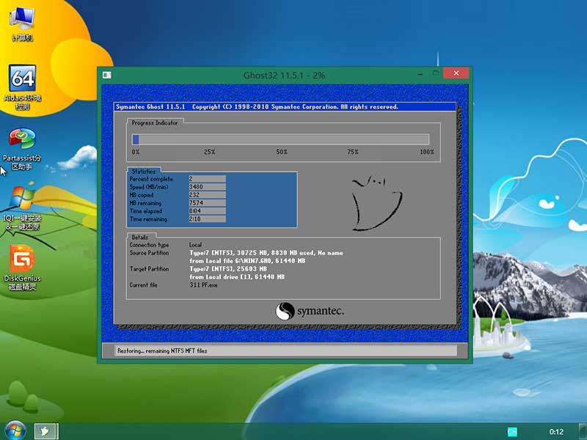Screen dimensions: 587x440
Task: Click the Connection type value Local
Action: (195, 245)
